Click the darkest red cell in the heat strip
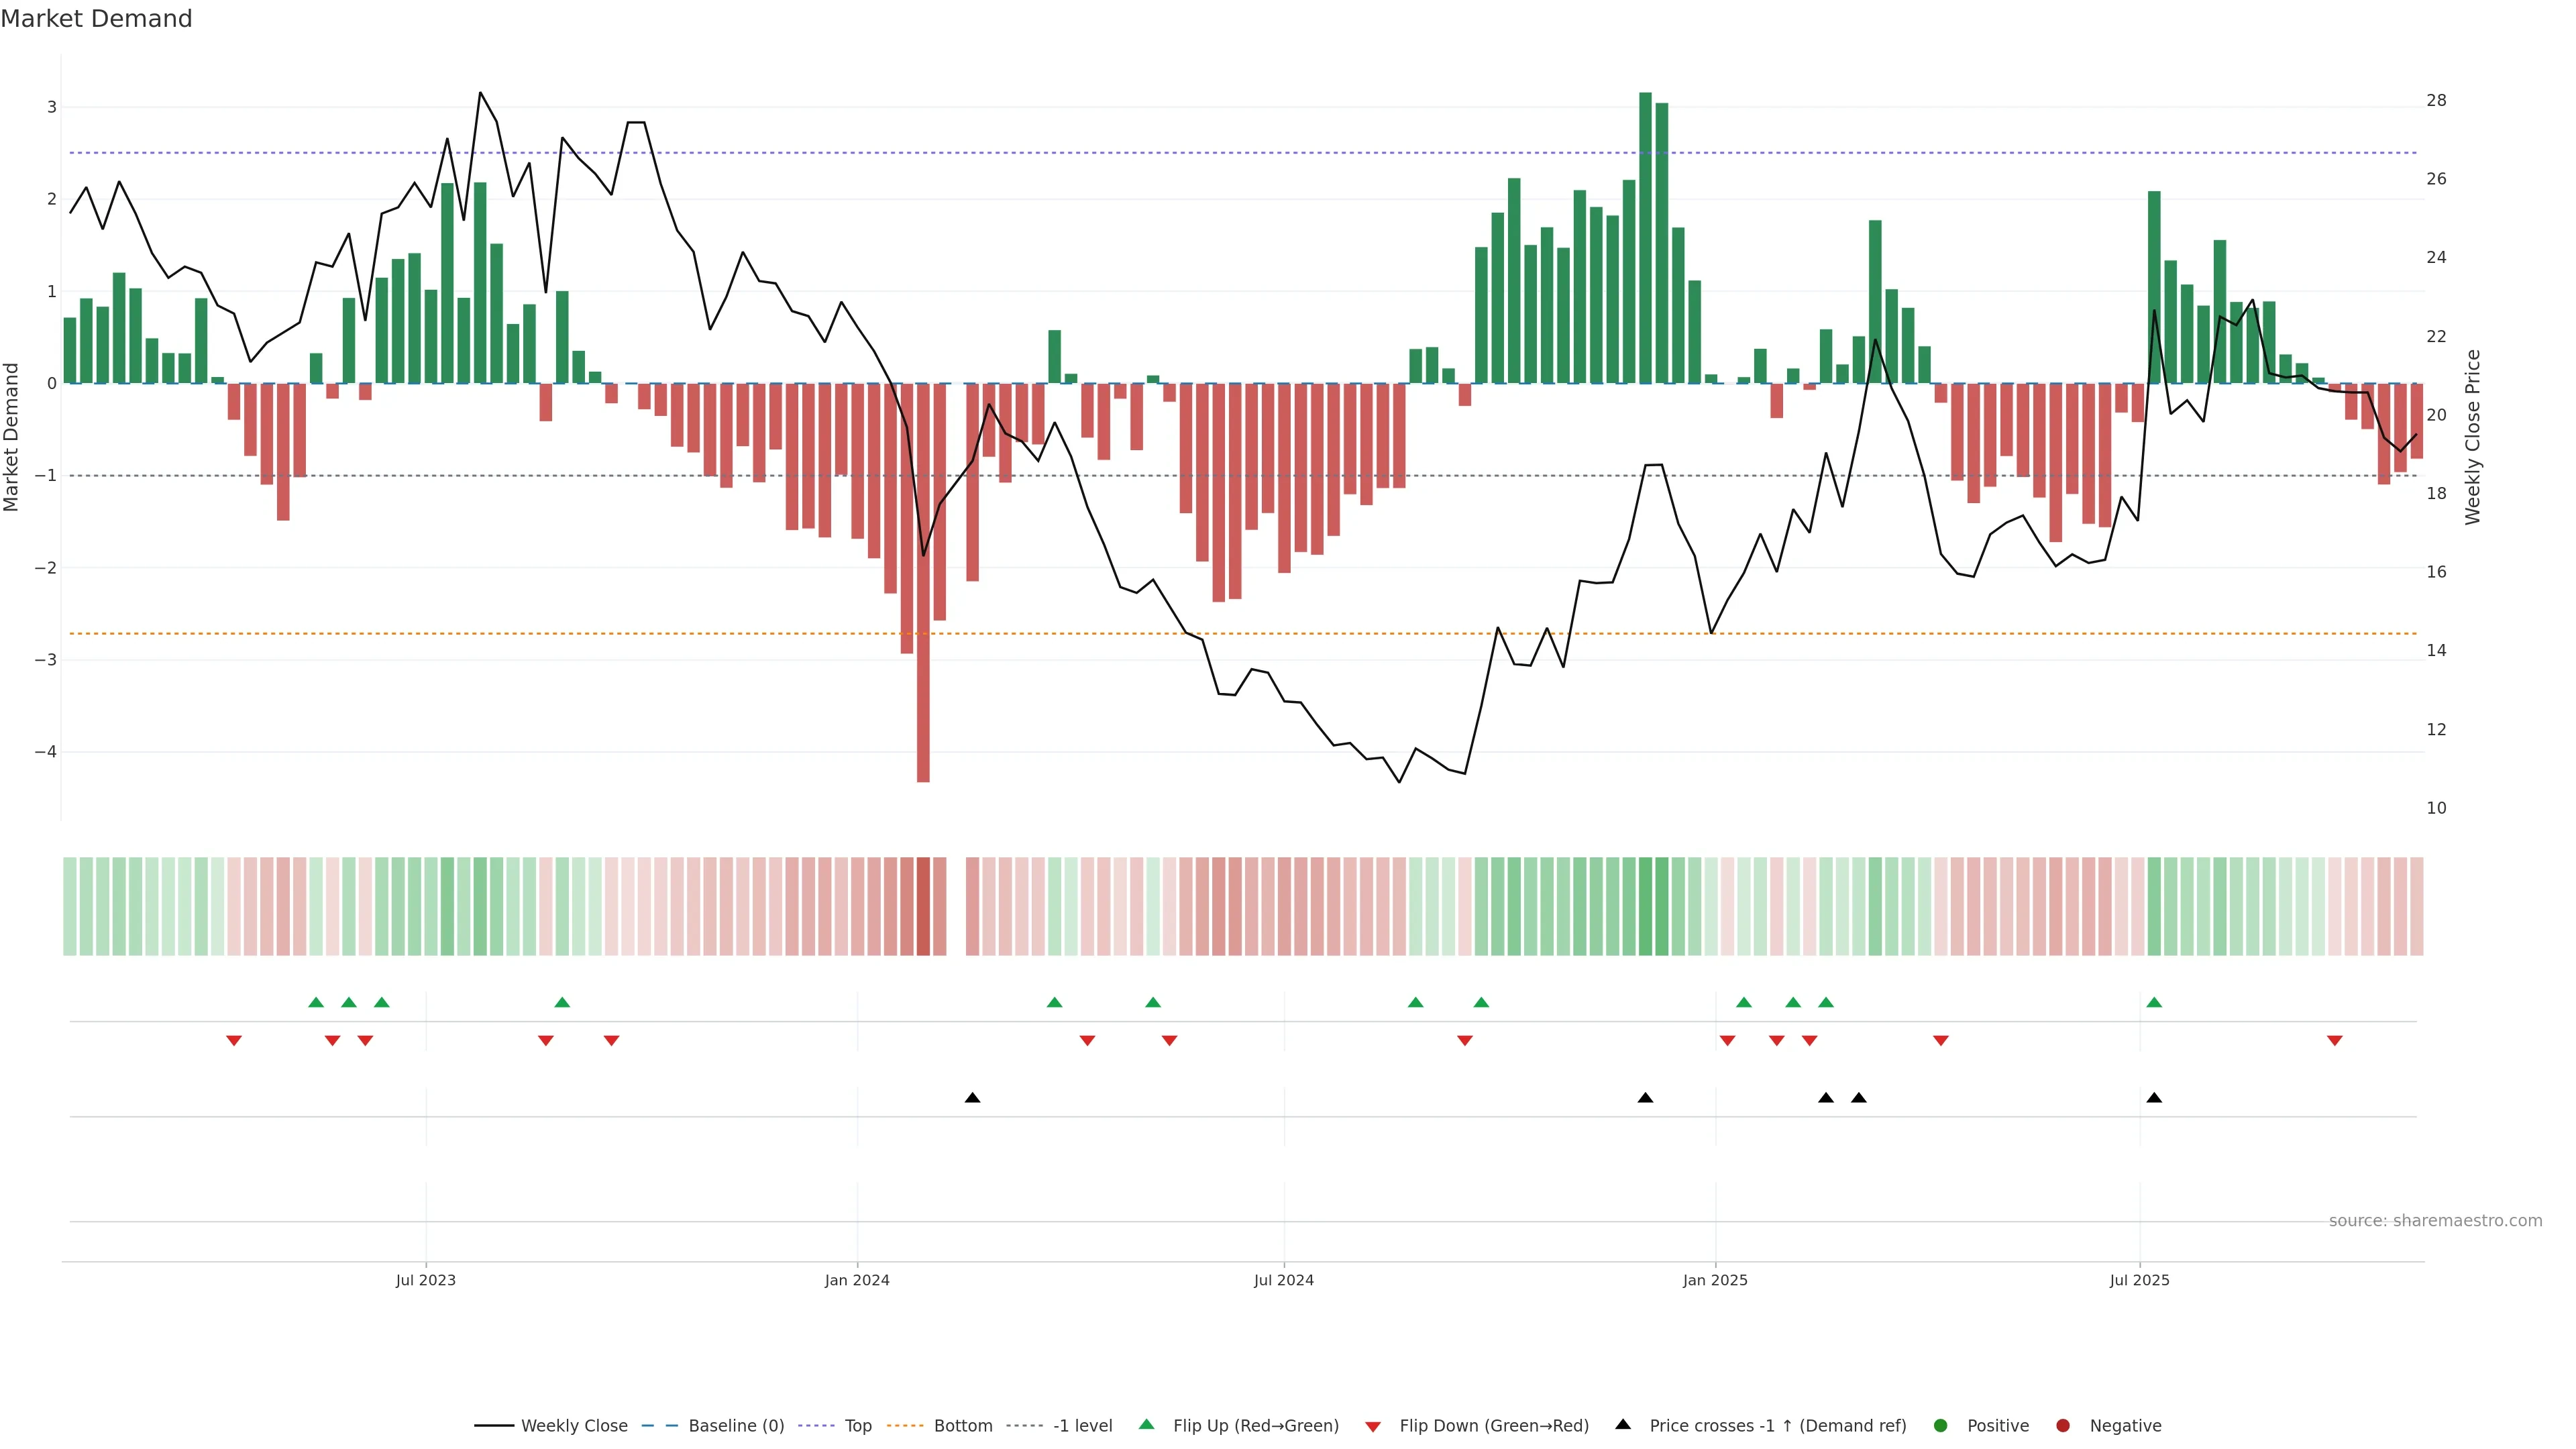2576x1449 pixels. pyautogui.click(x=923, y=906)
